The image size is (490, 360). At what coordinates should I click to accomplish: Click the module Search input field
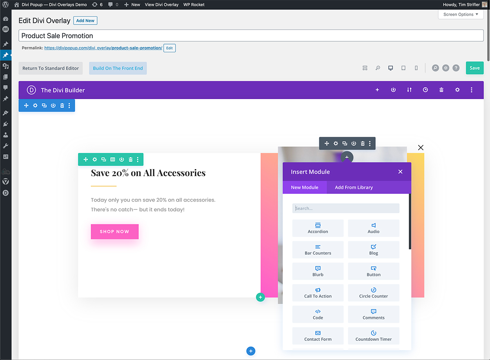pyautogui.click(x=345, y=208)
